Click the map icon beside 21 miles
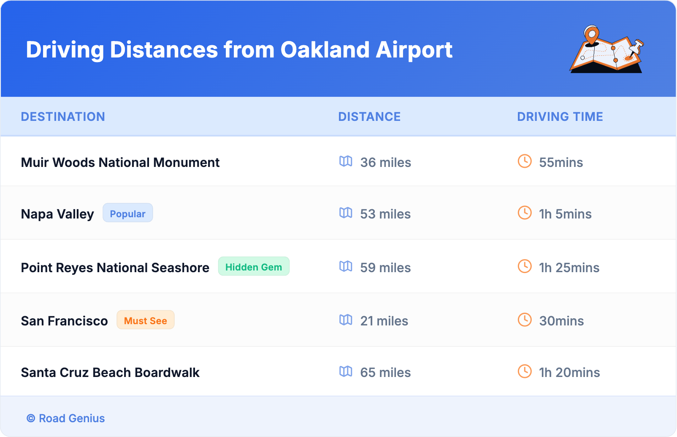 coord(346,320)
